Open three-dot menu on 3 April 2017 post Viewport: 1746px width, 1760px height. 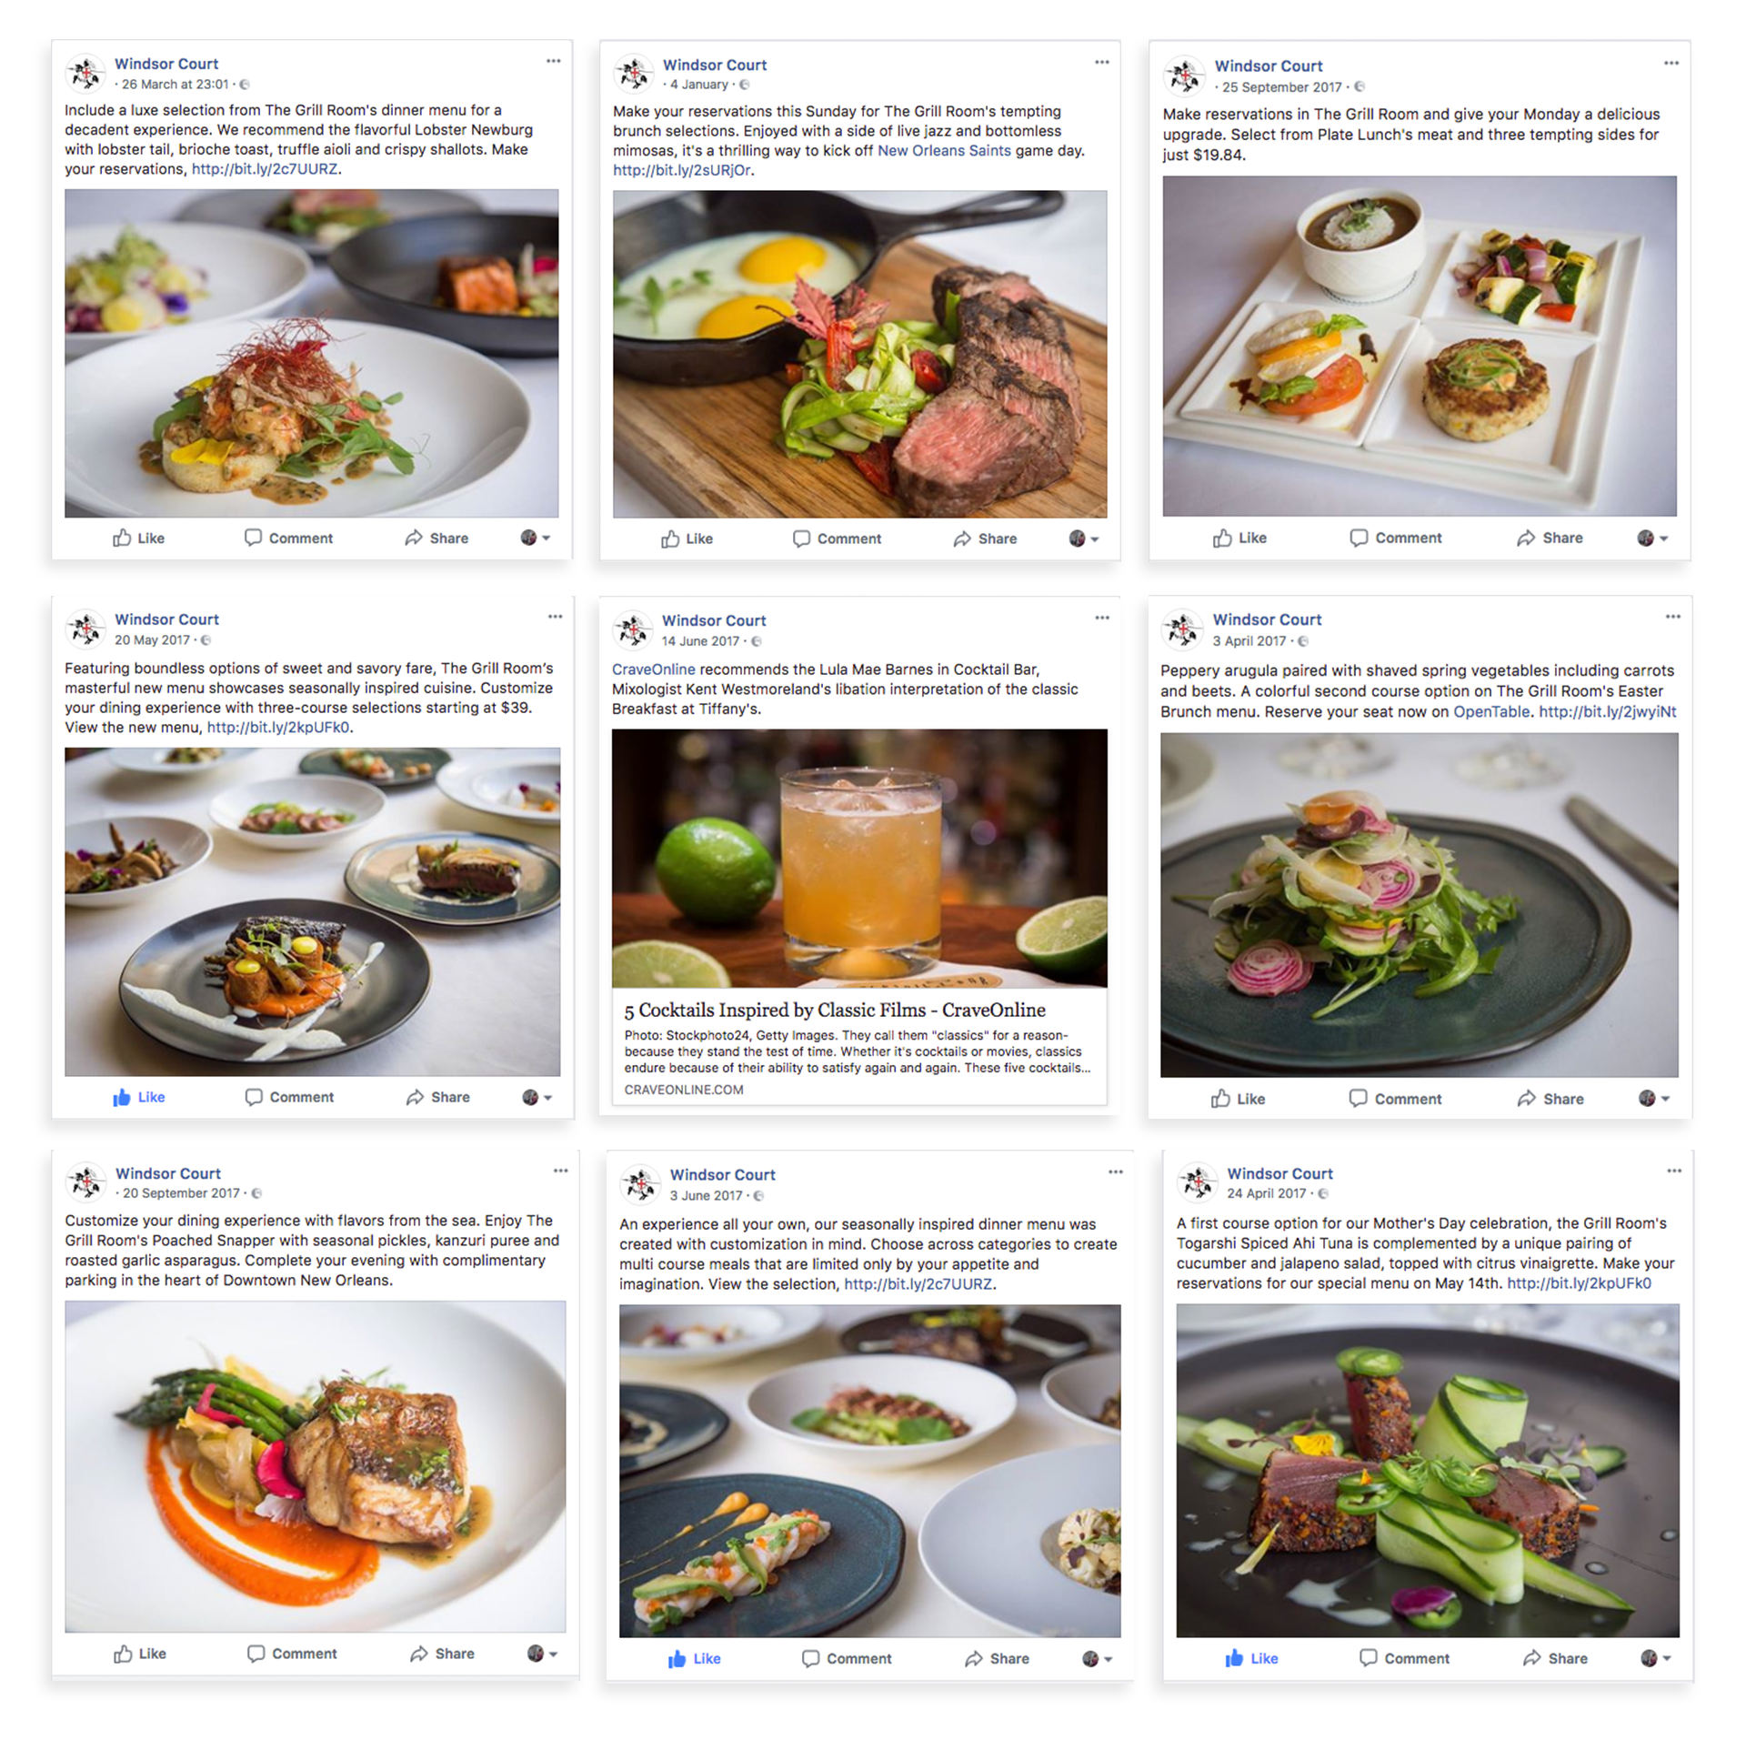tap(1672, 618)
